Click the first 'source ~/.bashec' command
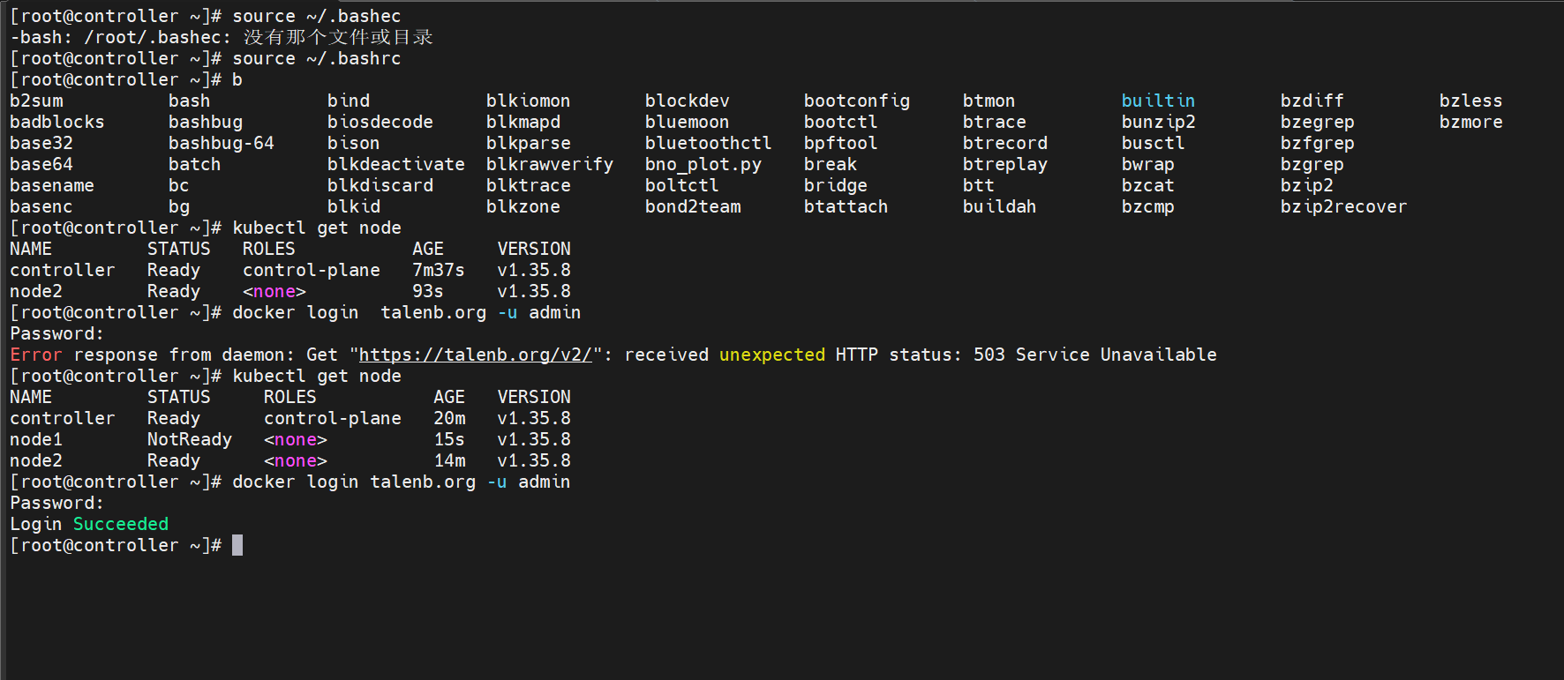The image size is (1564, 680). pyautogui.click(x=317, y=16)
